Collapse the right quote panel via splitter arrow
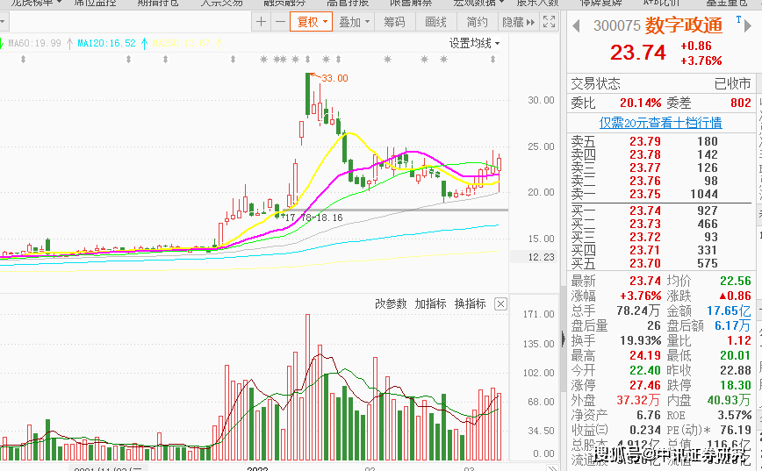The height and width of the screenshot is (471, 762). pos(563,340)
